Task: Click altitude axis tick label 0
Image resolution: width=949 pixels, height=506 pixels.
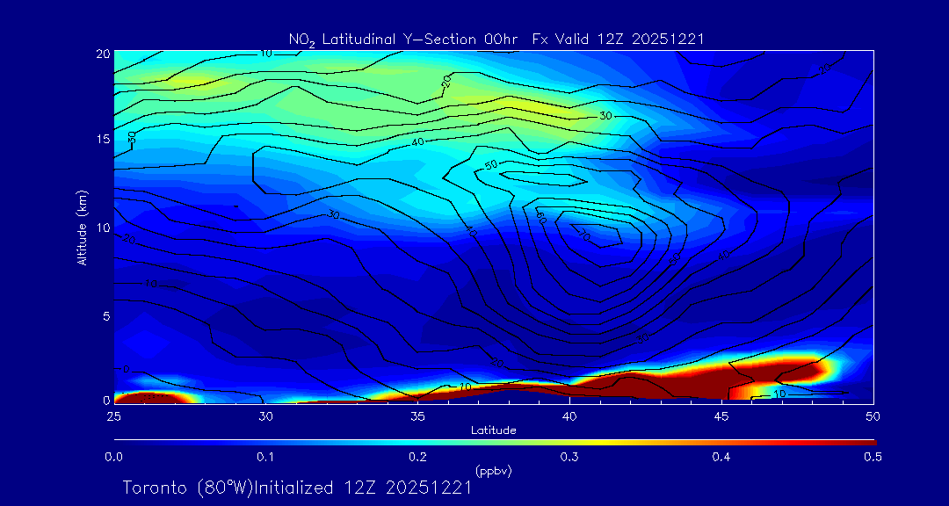Action: [x=105, y=400]
